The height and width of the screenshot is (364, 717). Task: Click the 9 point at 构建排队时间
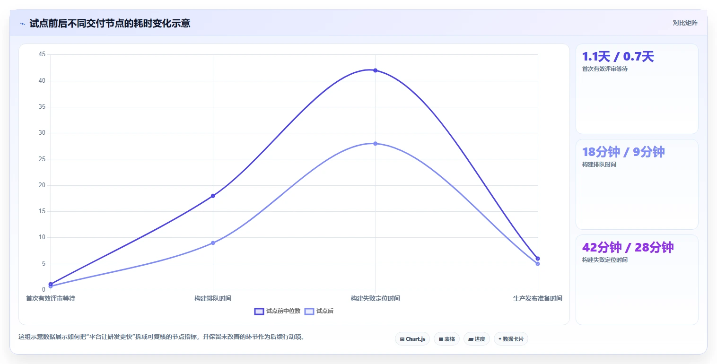[x=213, y=243]
